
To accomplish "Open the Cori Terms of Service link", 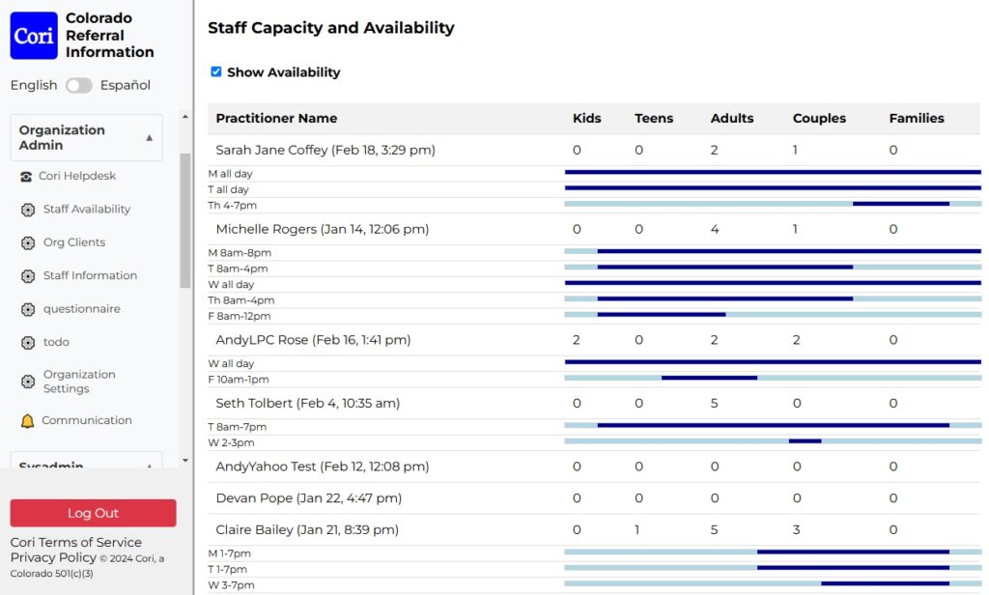I will (76, 542).
